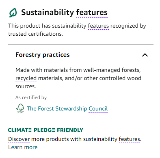Click the Climate Pledge Friendly logo

point(45,130)
